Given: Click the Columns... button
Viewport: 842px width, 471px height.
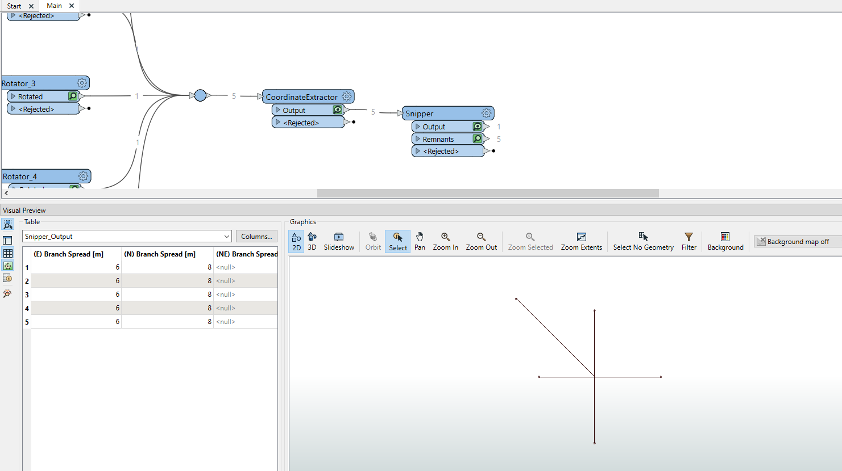Looking at the screenshot, I should point(256,236).
